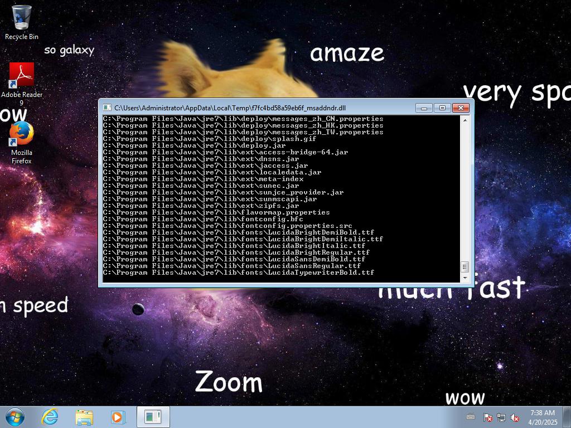Click the sunjce_provider.jar line

click(x=223, y=192)
